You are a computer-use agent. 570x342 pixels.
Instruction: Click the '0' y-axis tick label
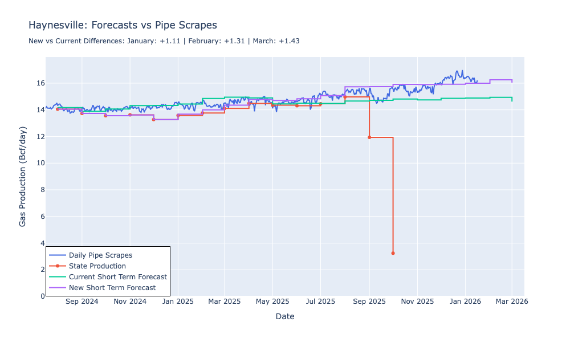tap(40, 296)
